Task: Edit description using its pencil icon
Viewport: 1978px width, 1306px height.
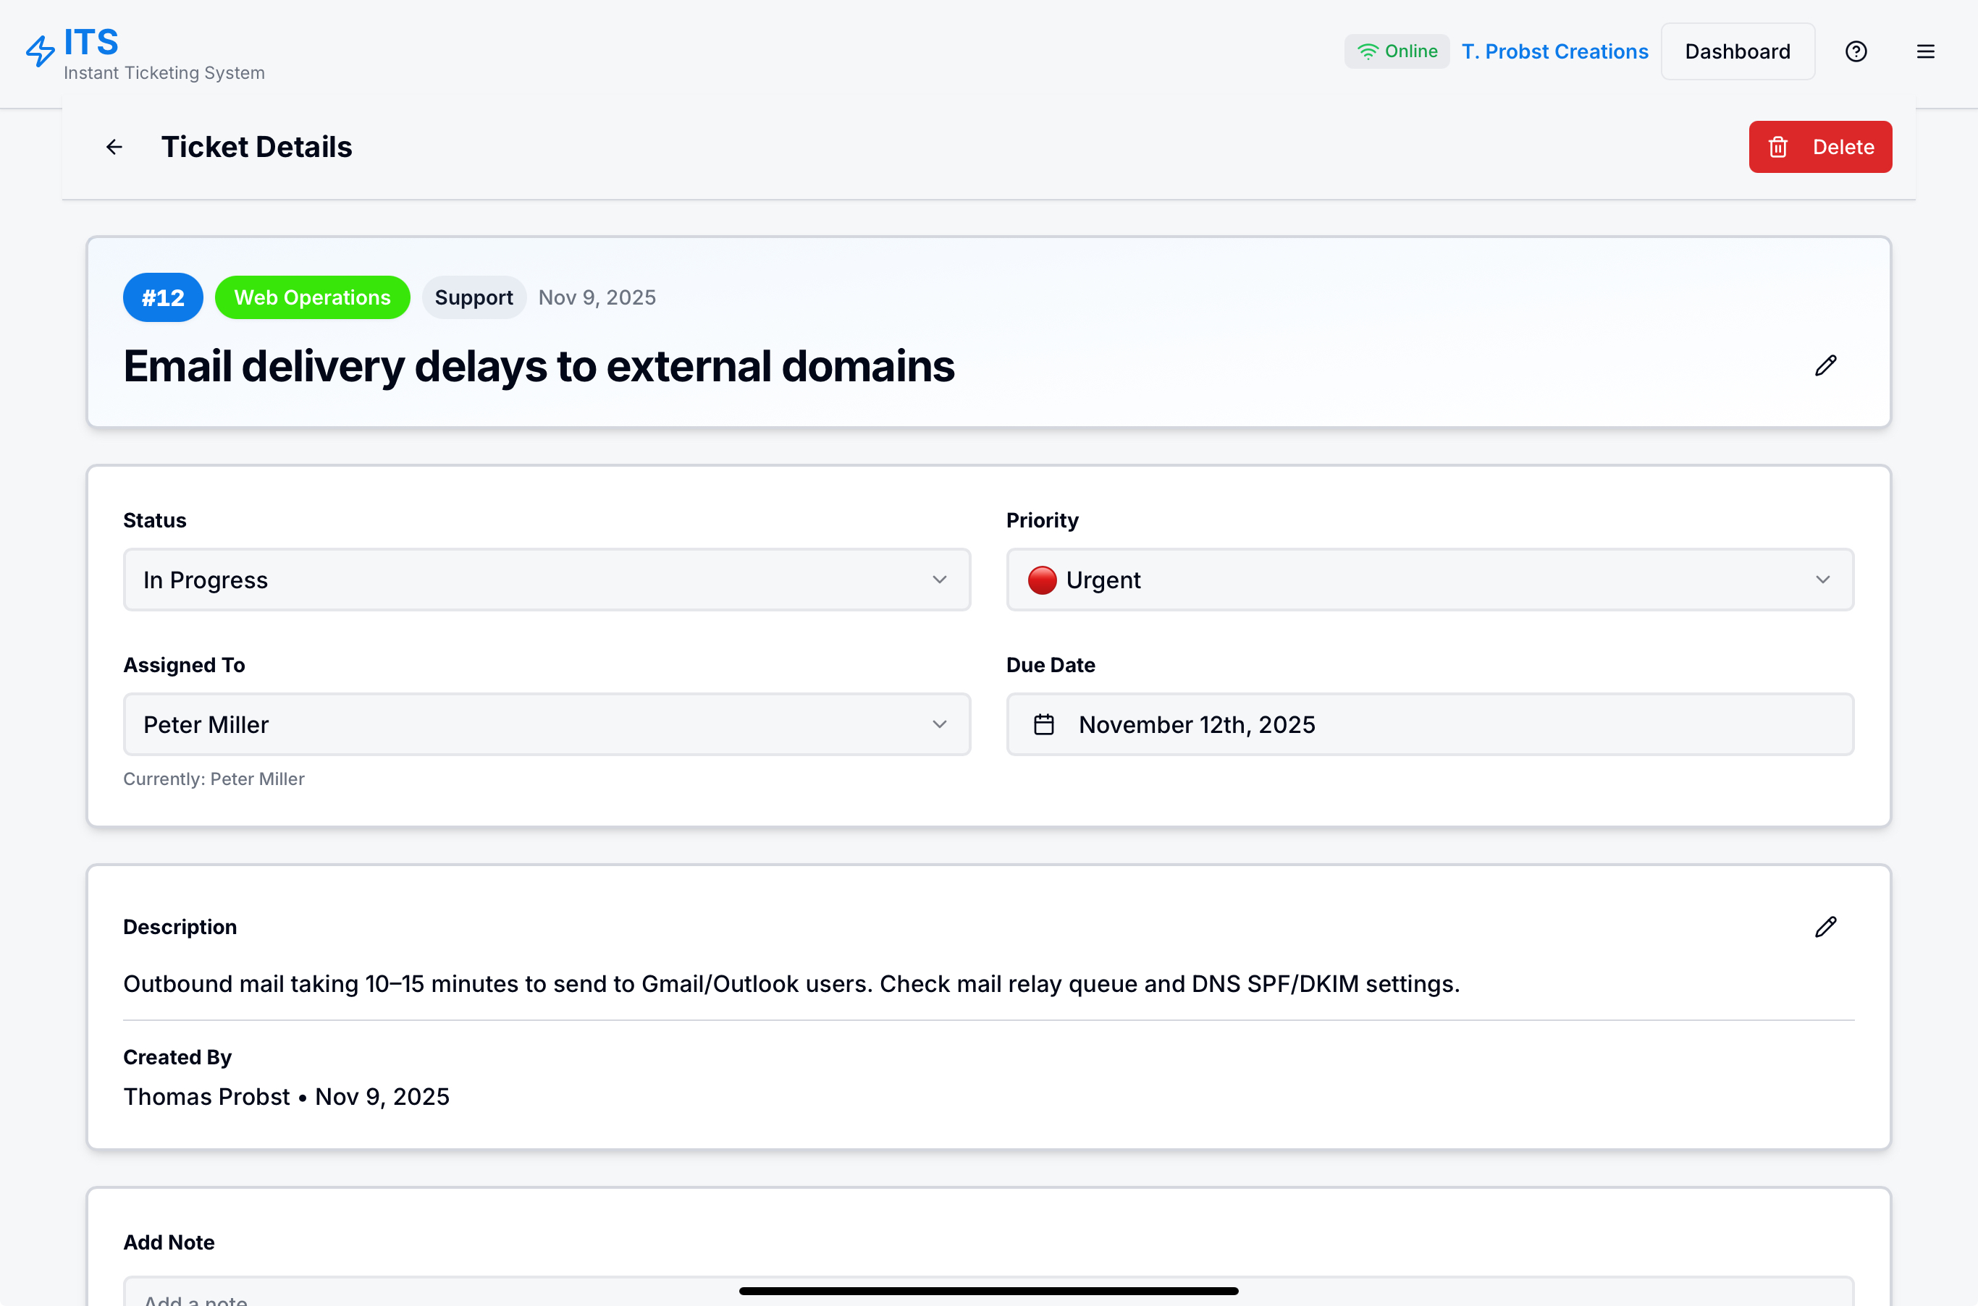Action: (x=1825, y=927)
